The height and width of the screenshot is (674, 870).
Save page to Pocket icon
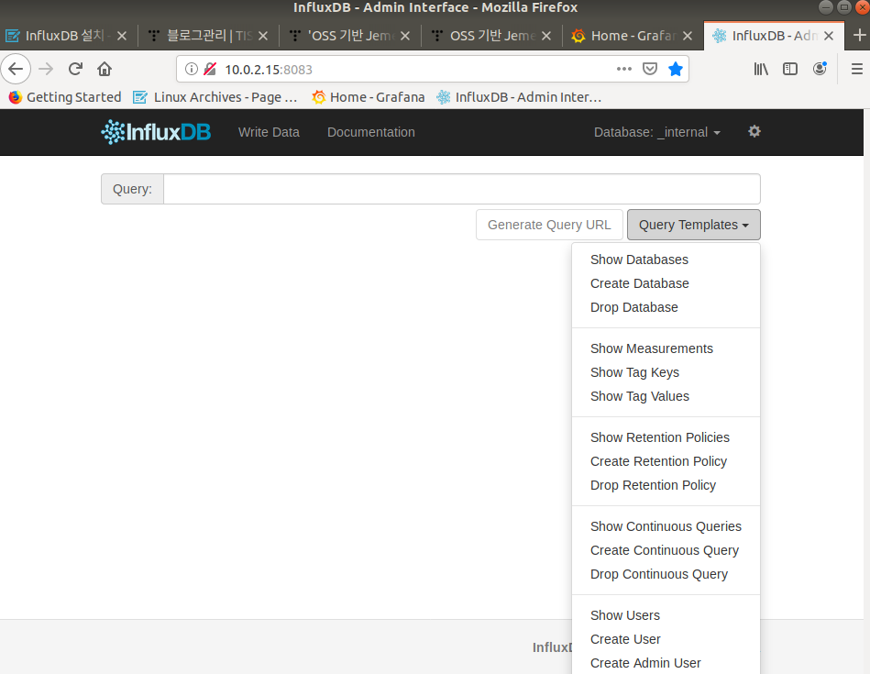pyautogui.click(x=650, y=69)
